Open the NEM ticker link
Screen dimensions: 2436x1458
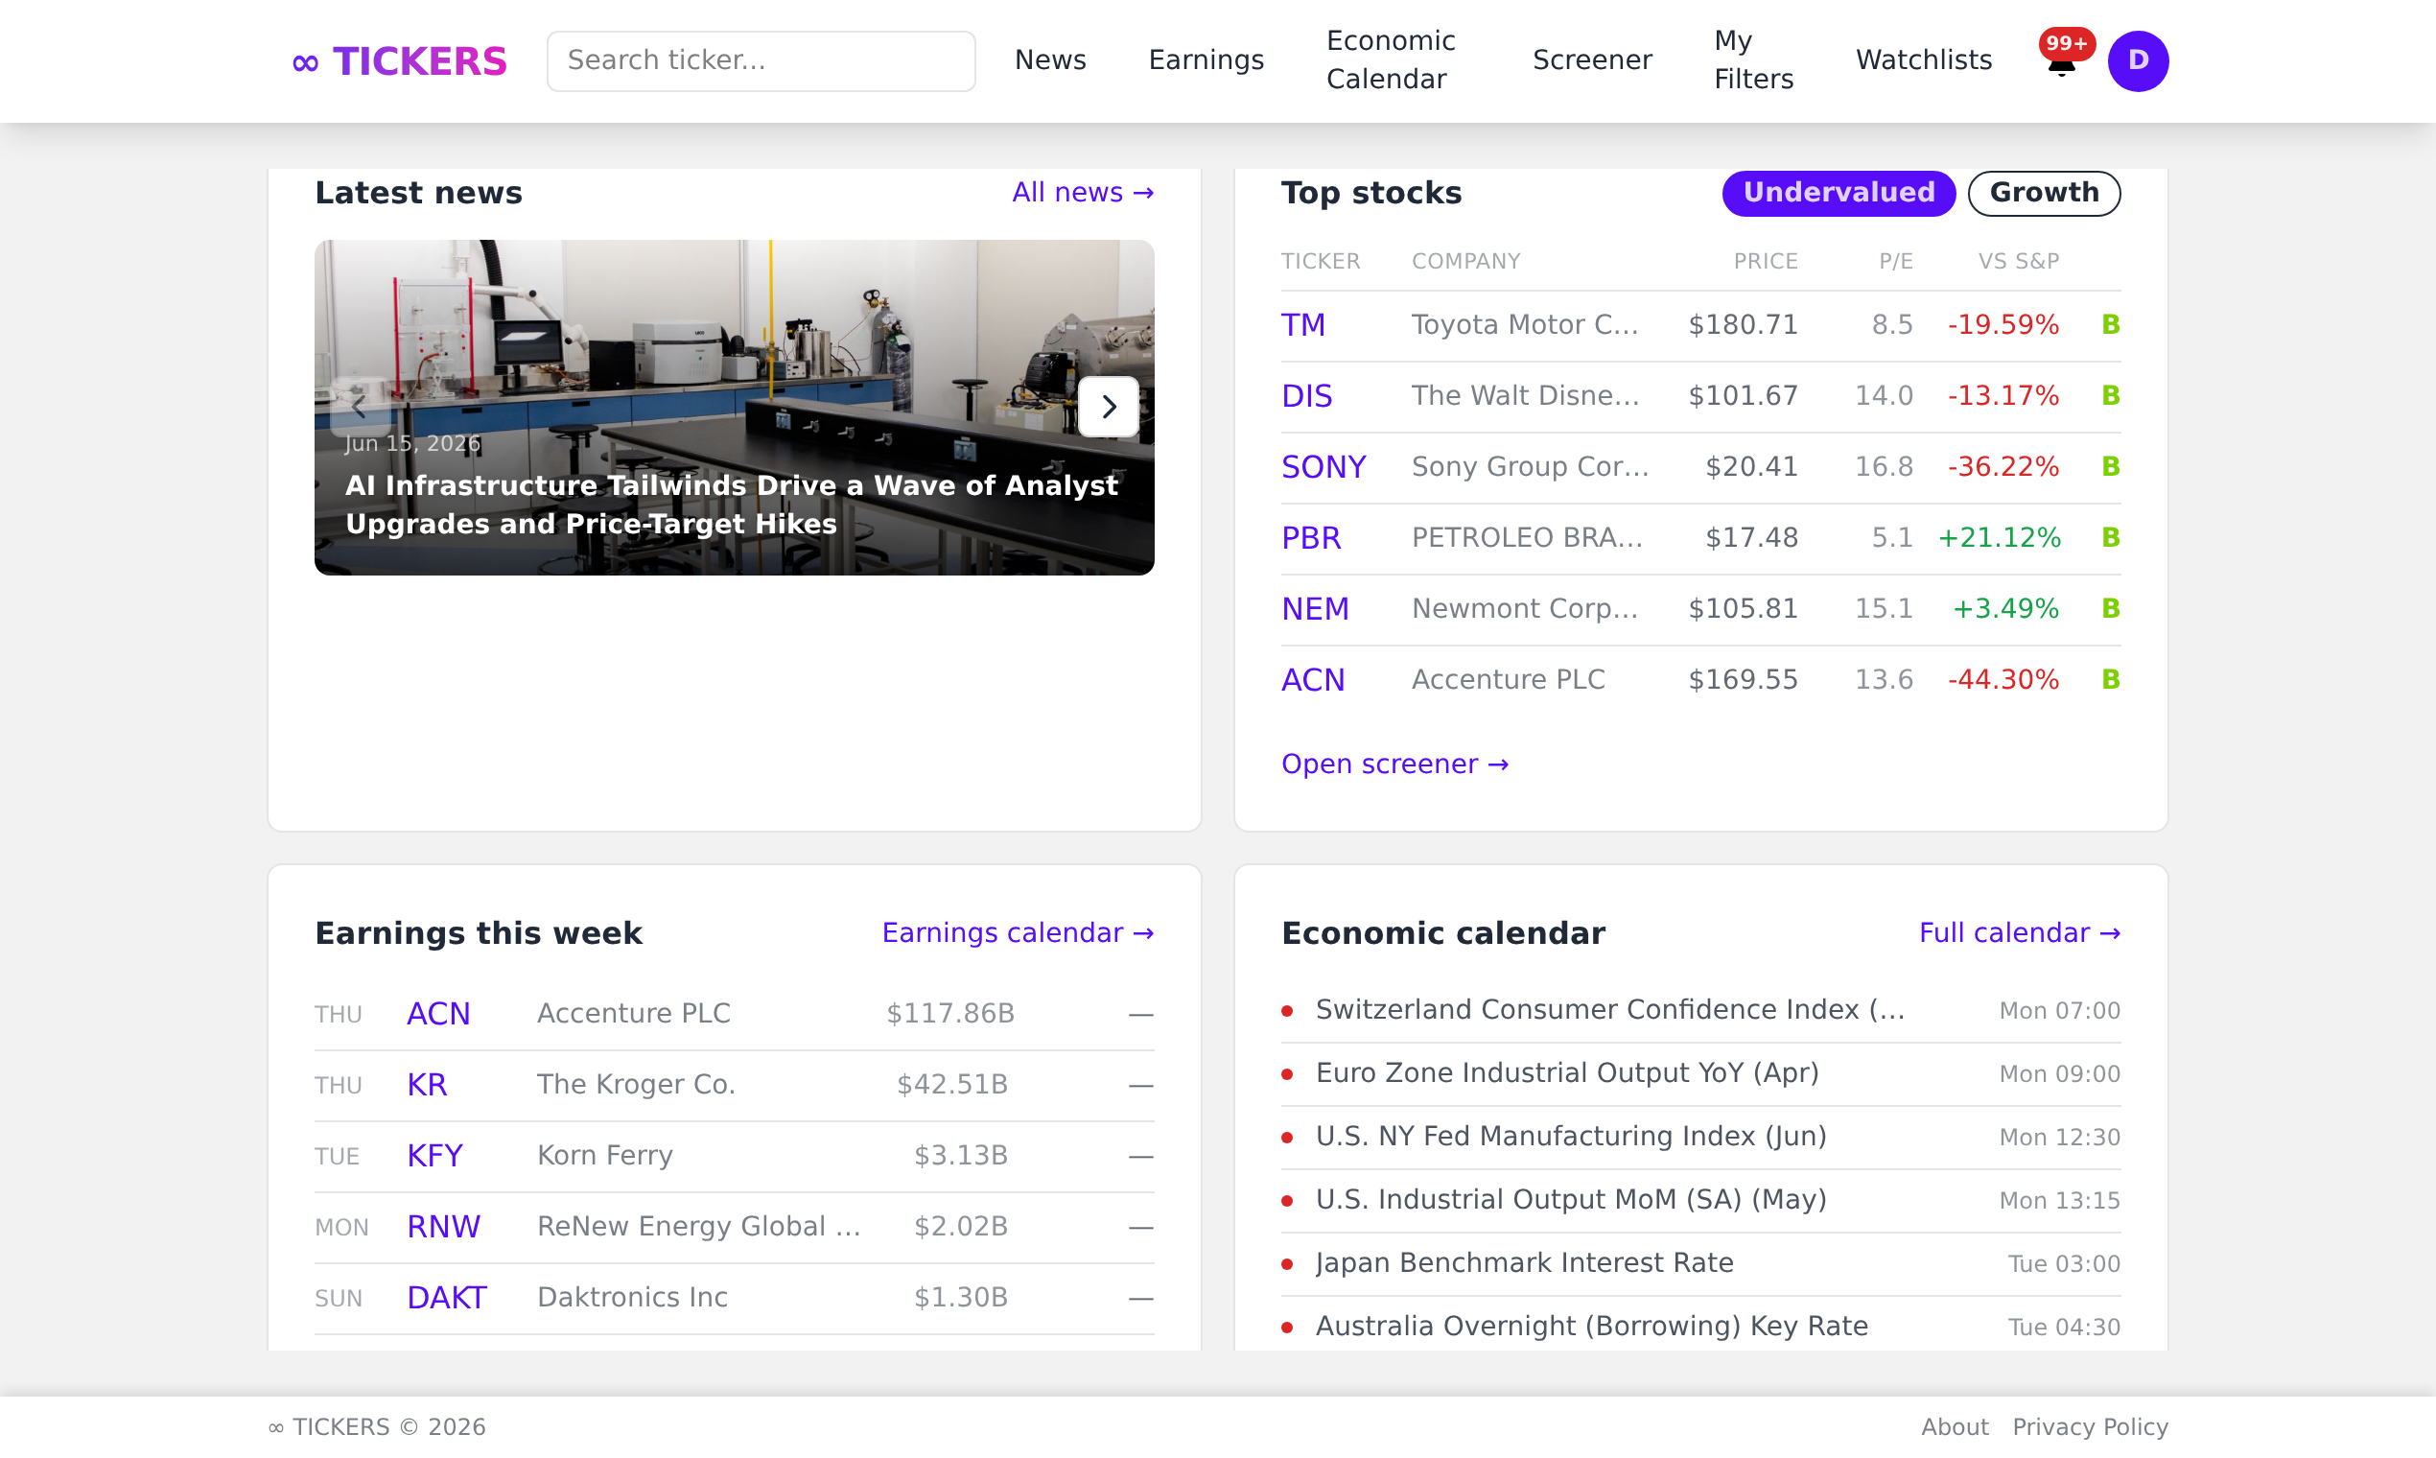1314,609
